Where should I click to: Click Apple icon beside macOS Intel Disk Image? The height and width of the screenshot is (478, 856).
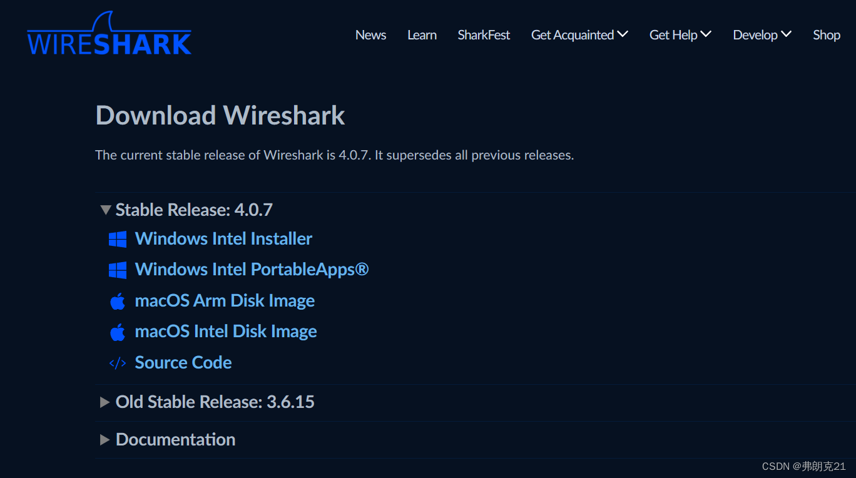point(118,332)
